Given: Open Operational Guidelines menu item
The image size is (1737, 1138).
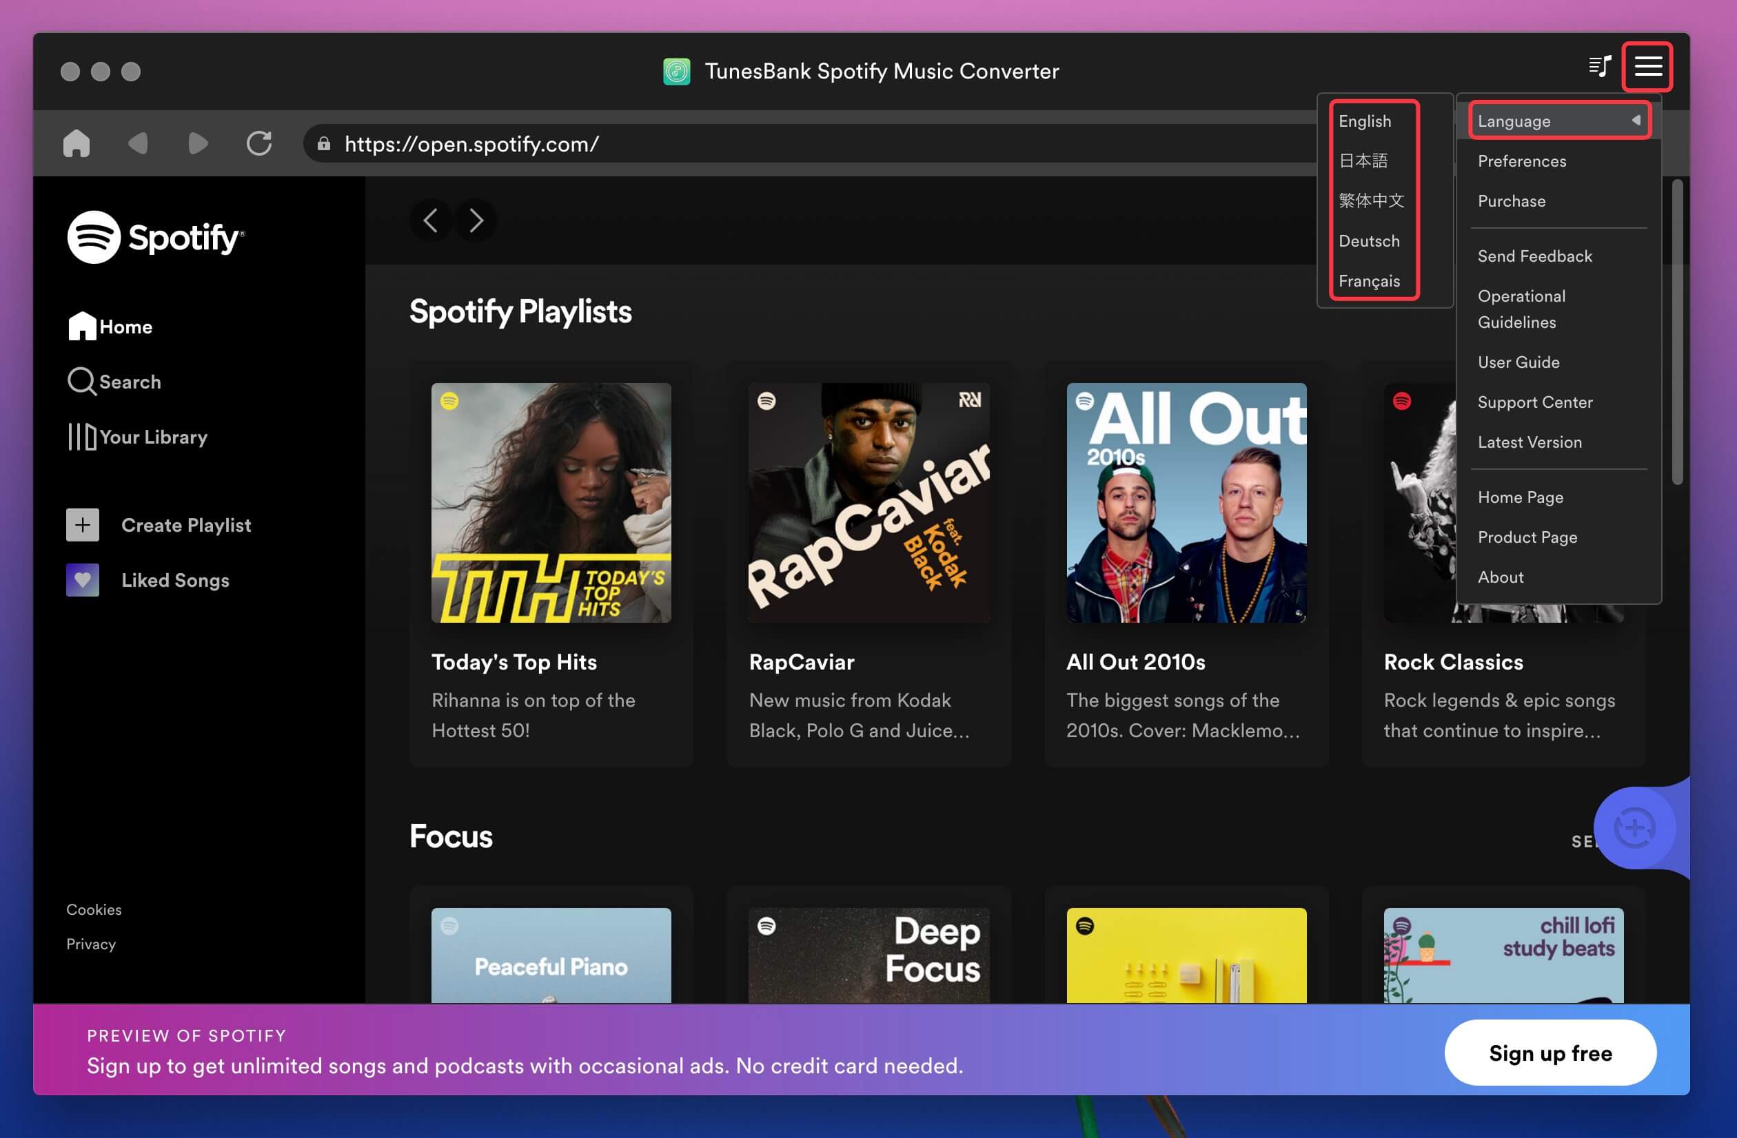Looking at the screenshot, I should point(1522,309).
